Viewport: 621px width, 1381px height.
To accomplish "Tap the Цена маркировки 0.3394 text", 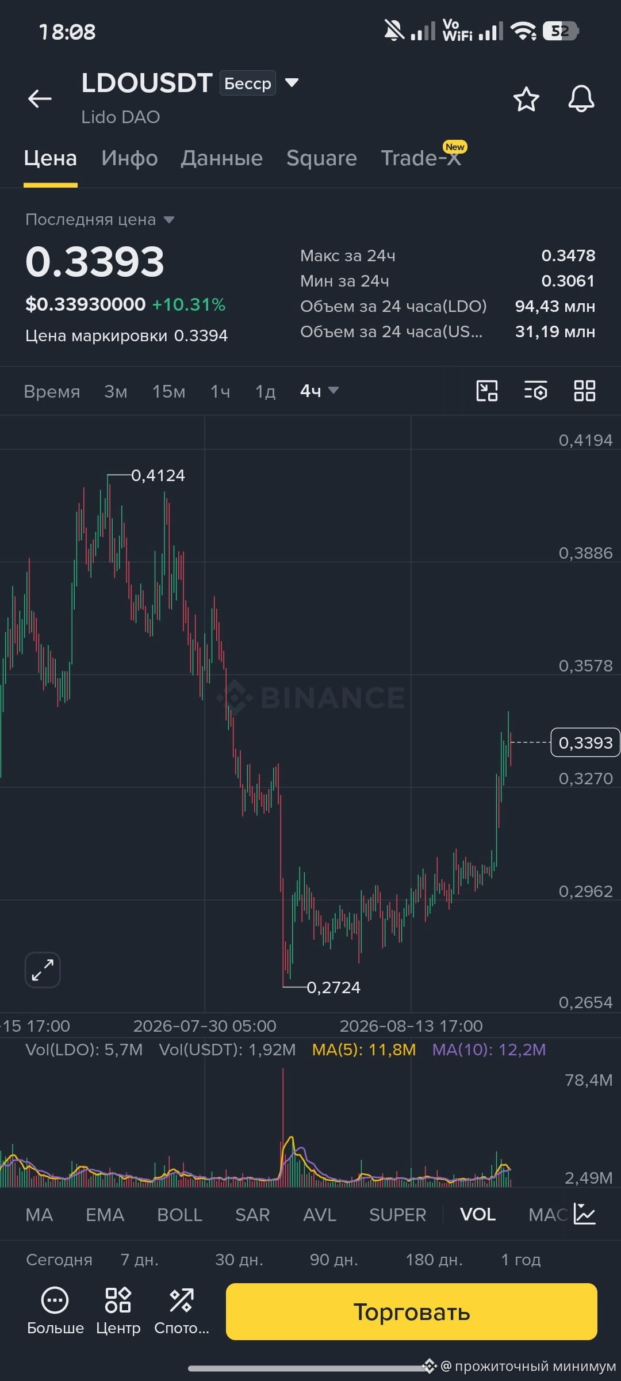I will 126,335.
